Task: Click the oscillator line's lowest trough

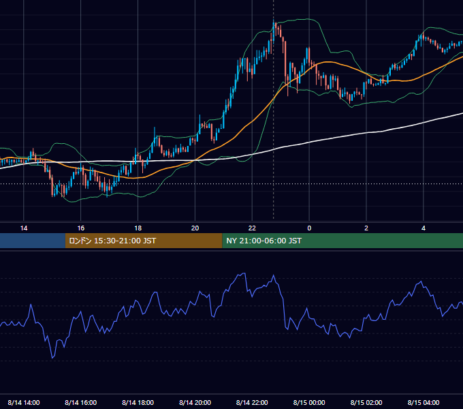Action: [52, 358]
